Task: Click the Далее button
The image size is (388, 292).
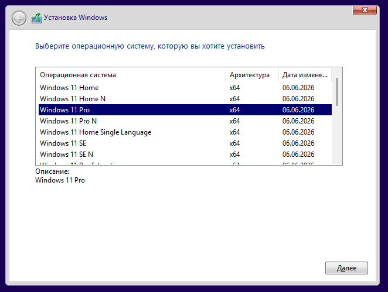Action: click(x=346, y=268)
